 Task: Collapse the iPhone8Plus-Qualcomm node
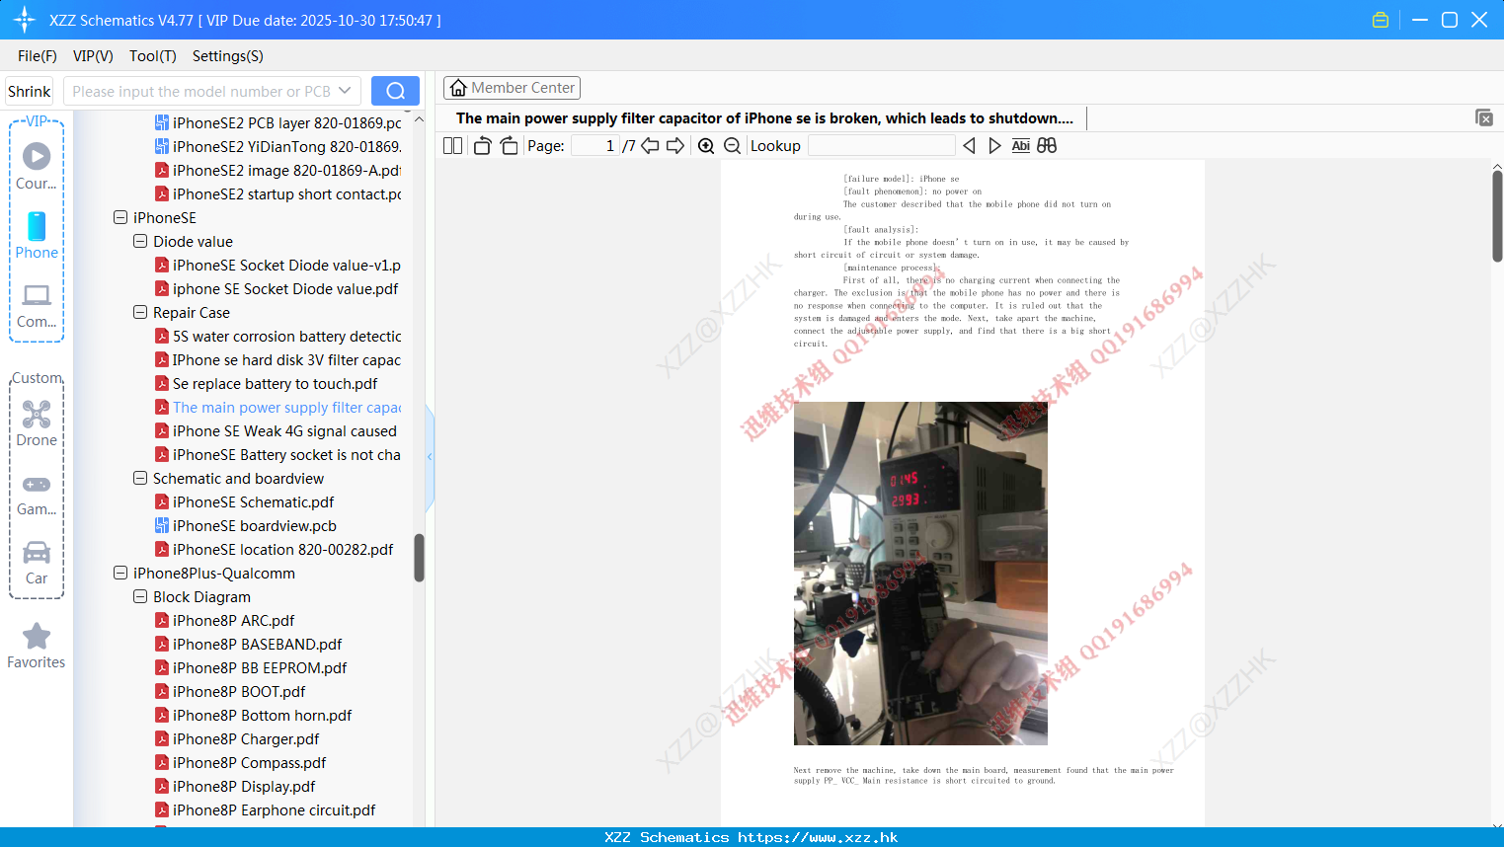coord(120,573)
